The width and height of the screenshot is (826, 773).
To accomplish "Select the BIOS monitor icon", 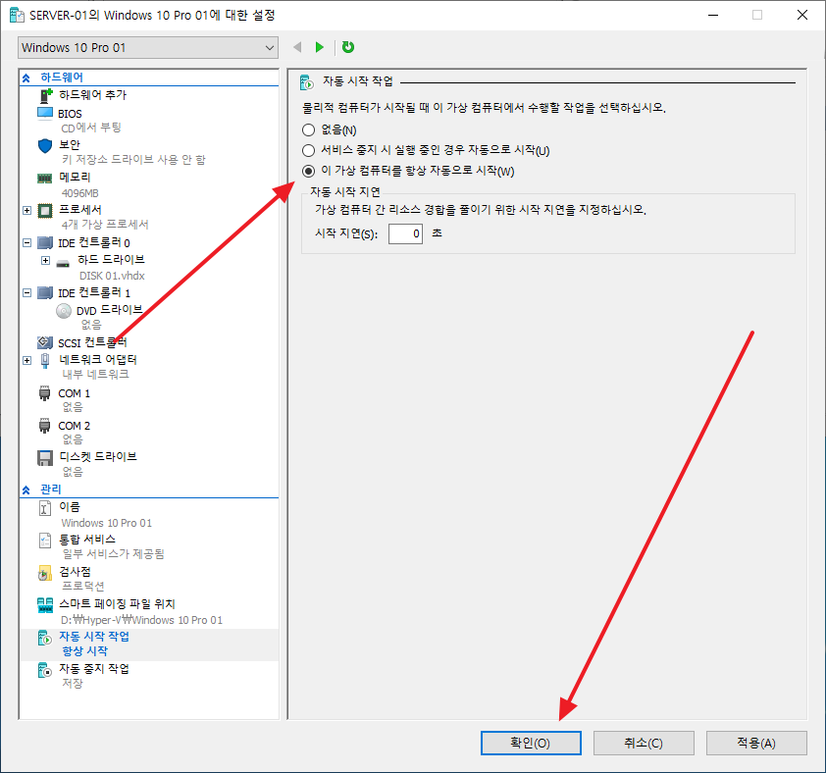I will [45, 113].
